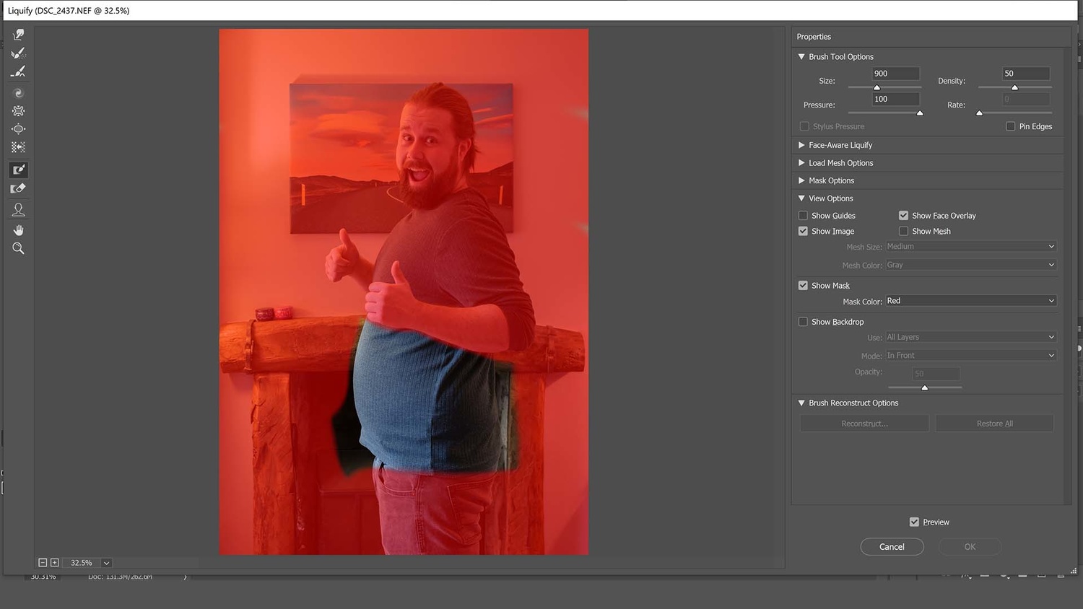The height and width of the screenshot is (609, 1083).
Task: Disable the Show Face Overlay checkbox
Action: click(903, 216)
